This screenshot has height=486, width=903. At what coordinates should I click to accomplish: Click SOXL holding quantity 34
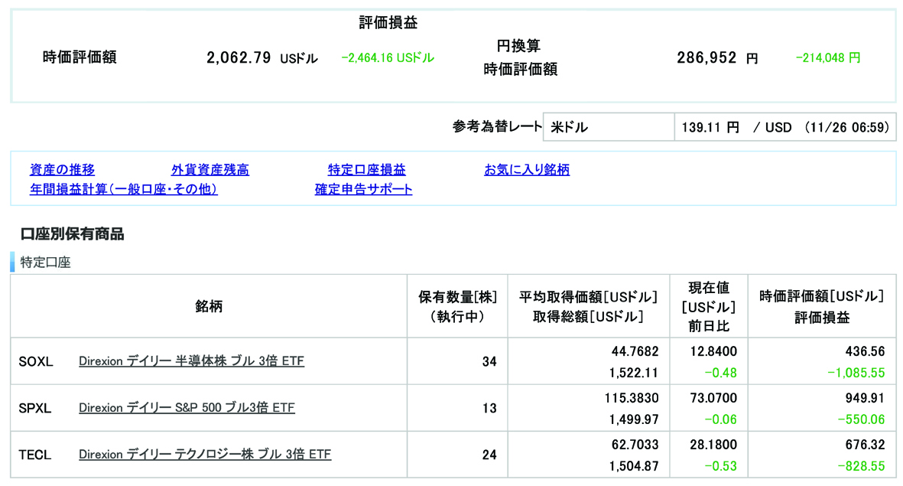(489, 361)
